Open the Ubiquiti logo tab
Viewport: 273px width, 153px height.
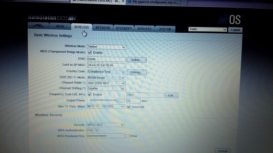(x=38, y=26)
